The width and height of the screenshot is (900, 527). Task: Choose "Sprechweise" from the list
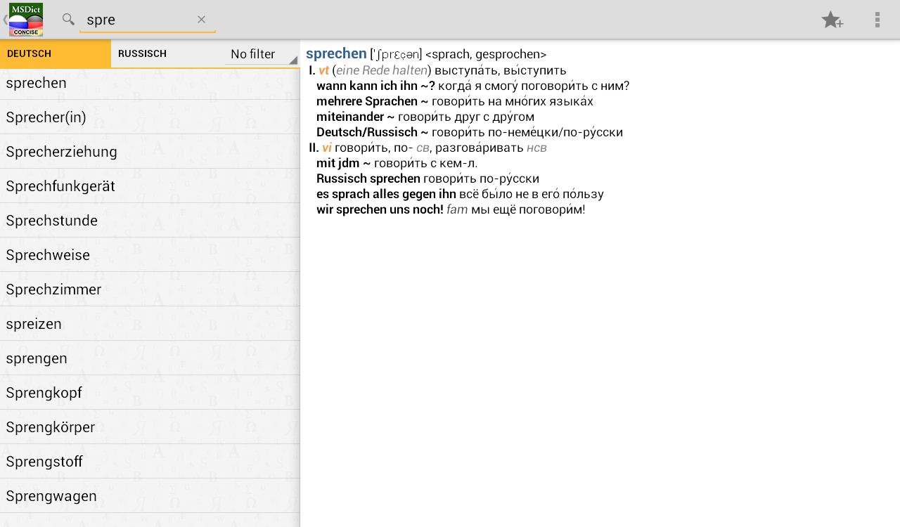(x=150, y=255)
